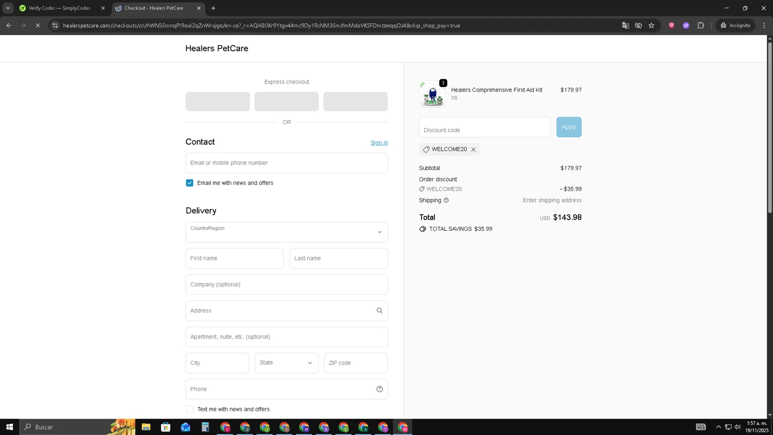Stop loading the page with the X button
The height and width of the screenshot is (435, 773).
(38, 25)
